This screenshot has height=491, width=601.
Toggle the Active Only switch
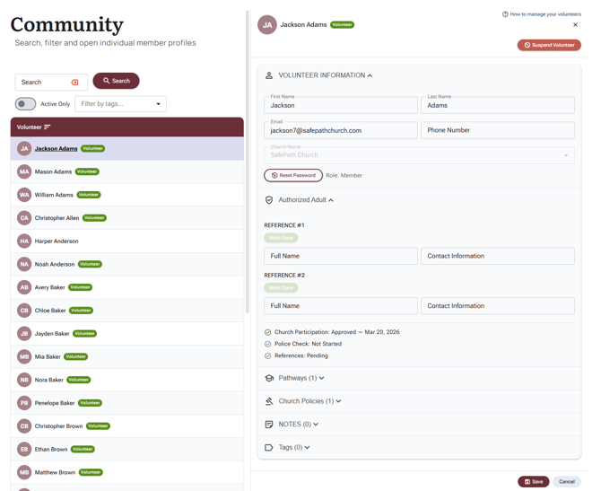click(x=25, y=104)
